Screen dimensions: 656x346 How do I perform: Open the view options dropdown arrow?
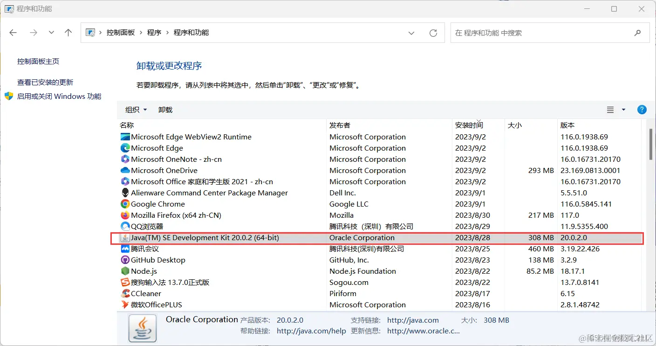[x=624, y=110]
